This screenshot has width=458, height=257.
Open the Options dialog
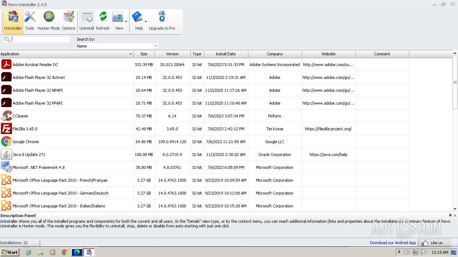coord(68,21)
